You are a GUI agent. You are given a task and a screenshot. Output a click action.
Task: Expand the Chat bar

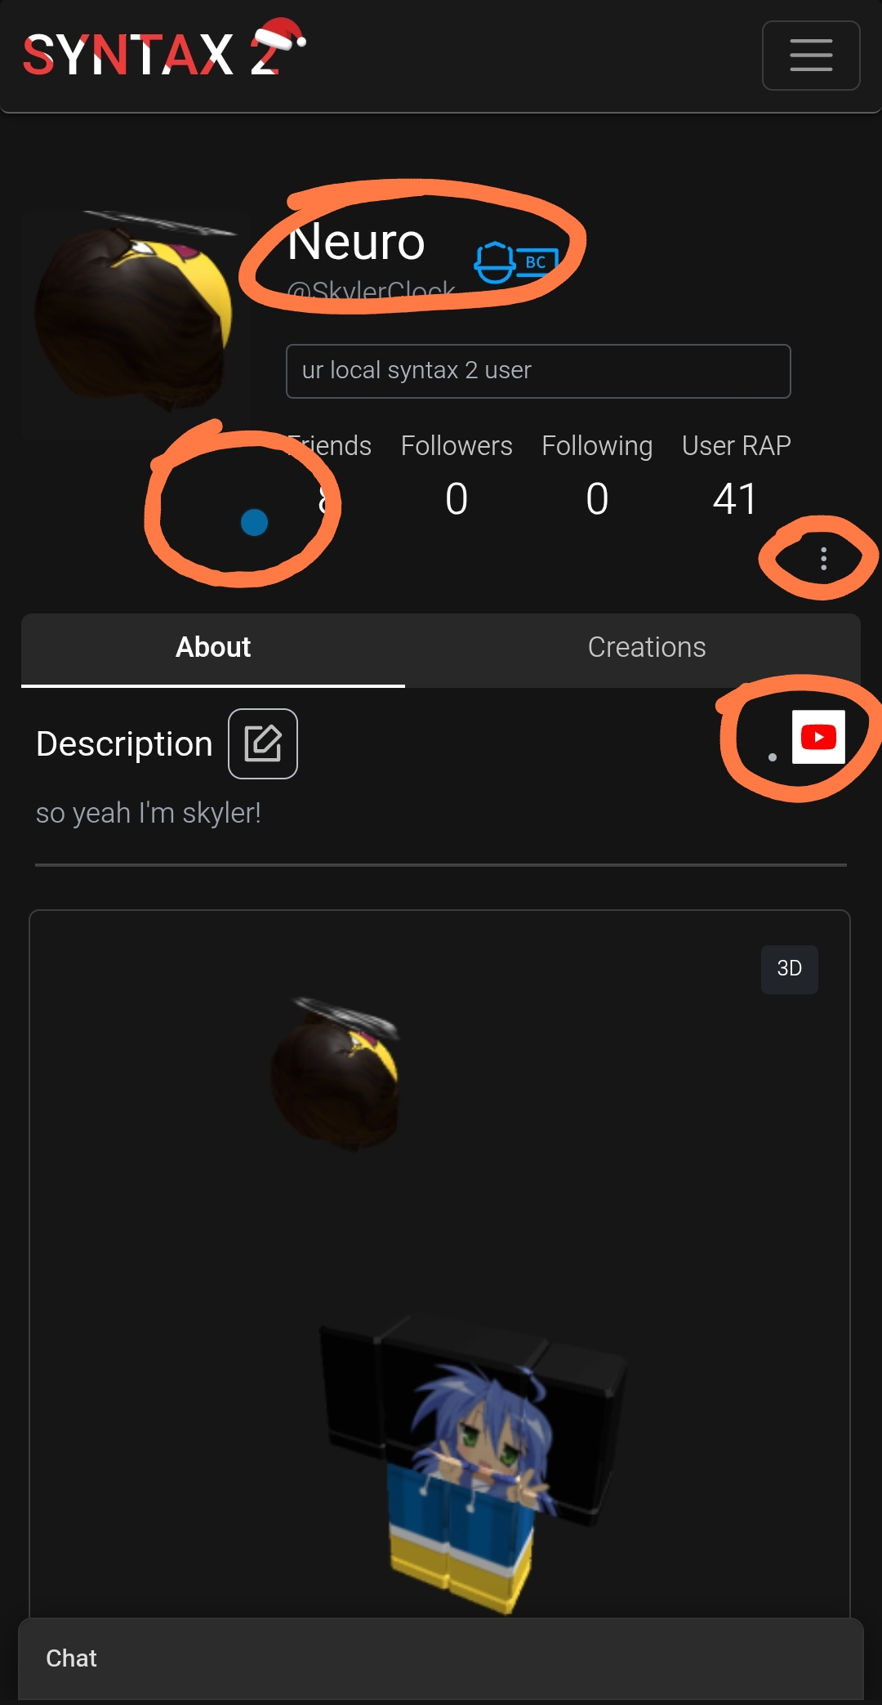441,1658
